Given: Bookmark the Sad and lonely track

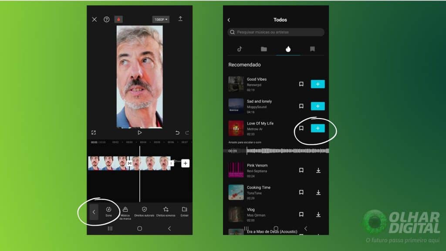Looking at the screenshot, I should click(301, 106).
